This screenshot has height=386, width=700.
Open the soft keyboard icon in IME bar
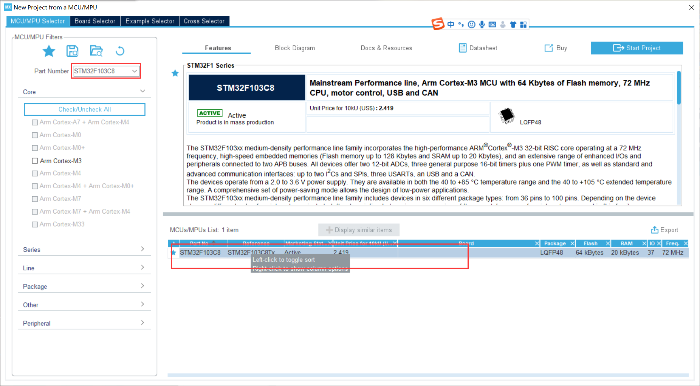point(492,25)
